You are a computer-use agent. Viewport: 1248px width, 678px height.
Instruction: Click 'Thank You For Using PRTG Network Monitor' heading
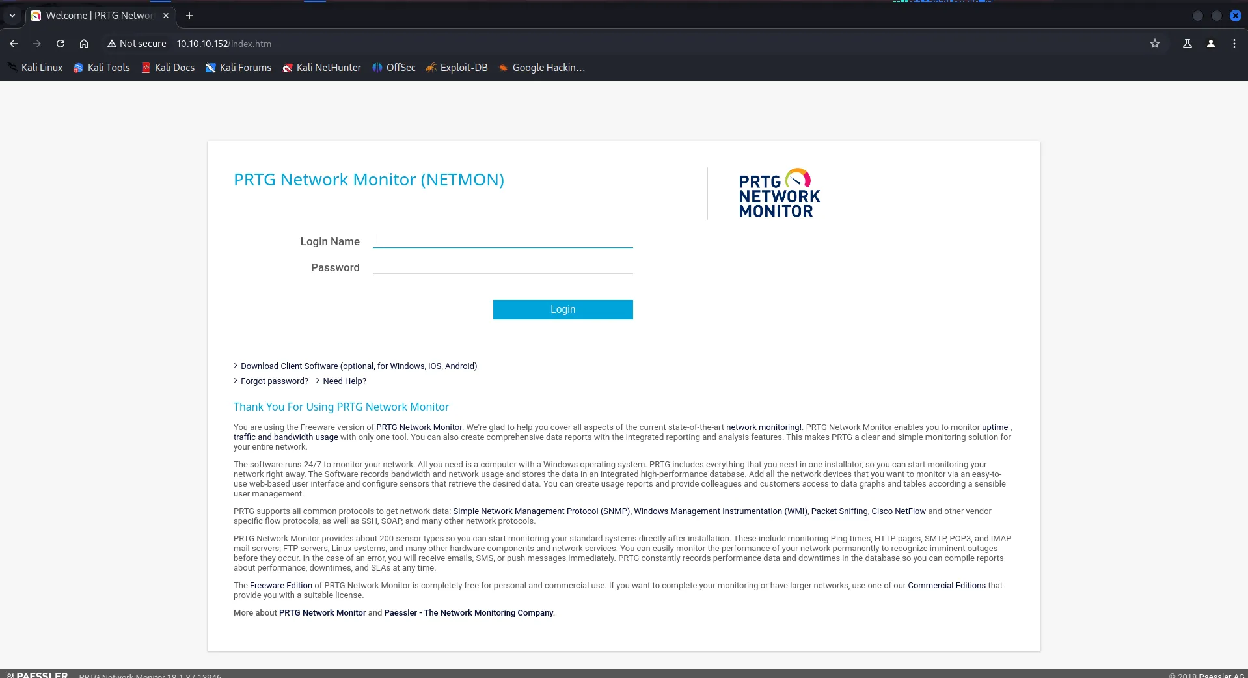(x=341, y=407)
